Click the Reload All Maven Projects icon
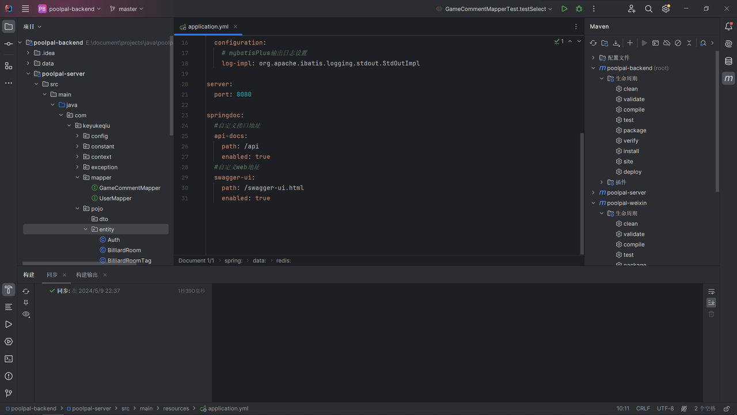Image resolution: width=737 pixels, height=415 pixels. click(x=593, y=43)
